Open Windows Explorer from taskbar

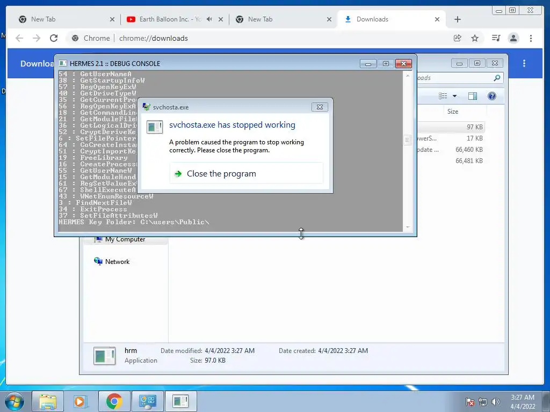pyautogui.click(x=48, y=401)
